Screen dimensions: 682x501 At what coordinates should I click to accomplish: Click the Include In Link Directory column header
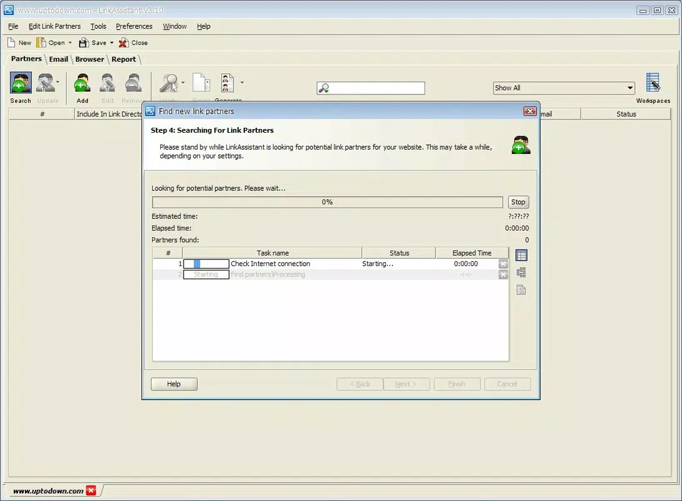tap(109, 114)
